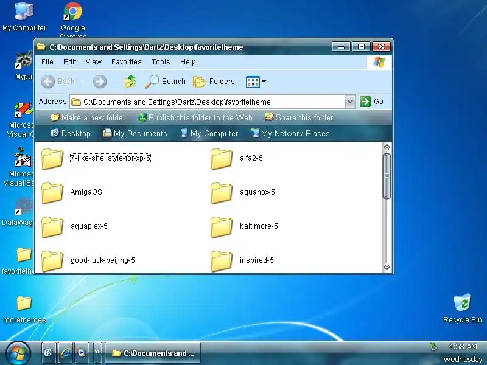
Task: Launch Windows Media Player from quick launch
Action: [82, 353]
